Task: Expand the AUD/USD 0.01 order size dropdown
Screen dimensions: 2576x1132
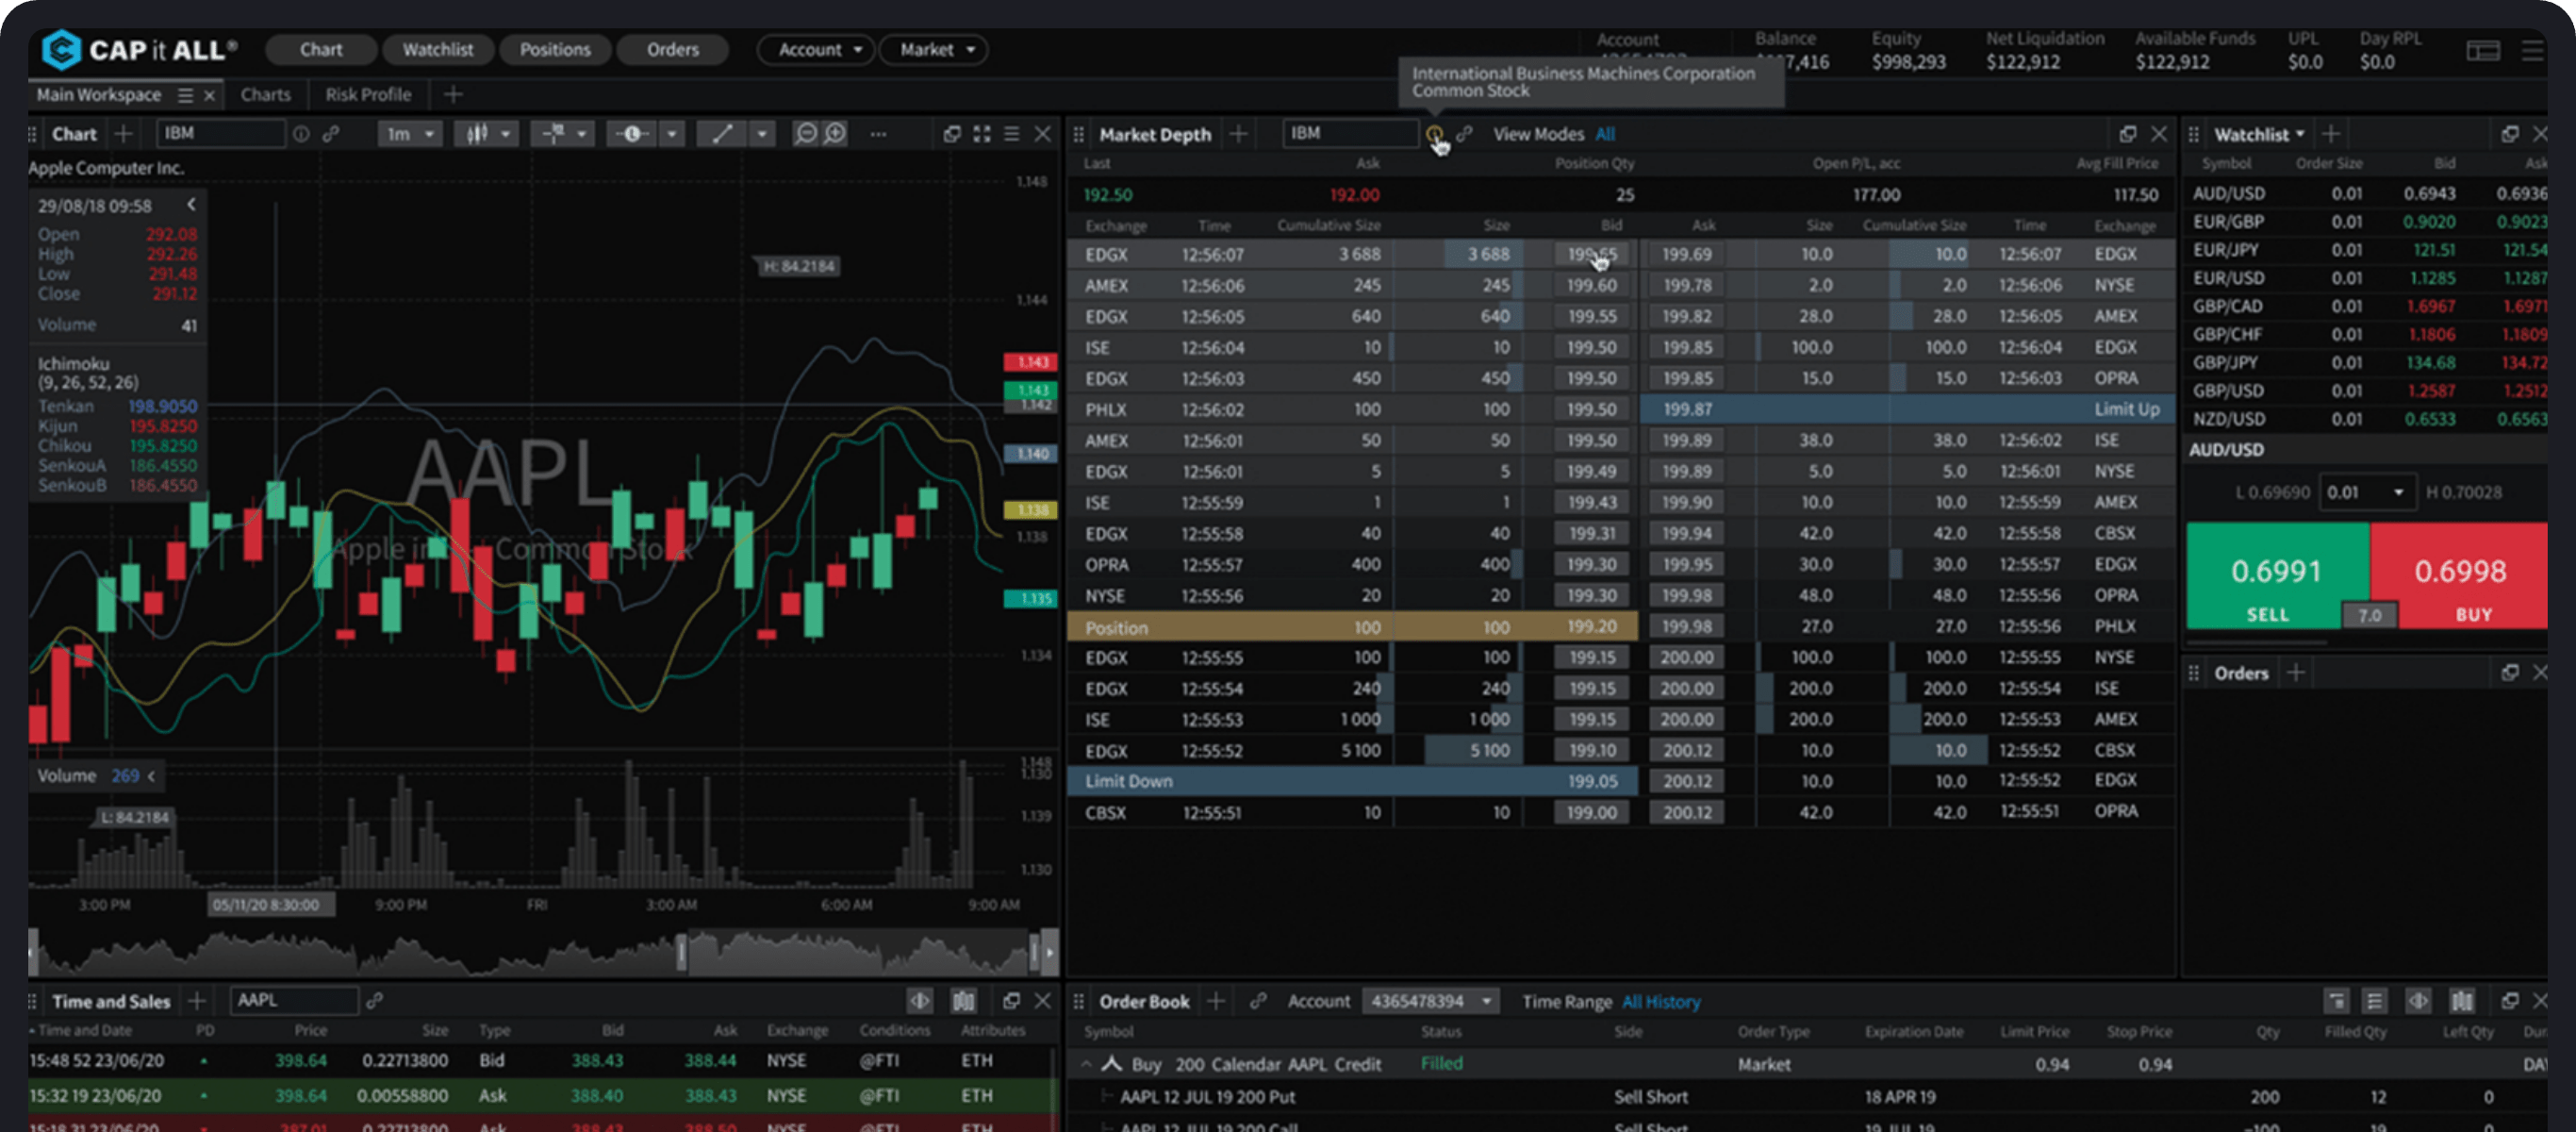Action: point(2366,492)
